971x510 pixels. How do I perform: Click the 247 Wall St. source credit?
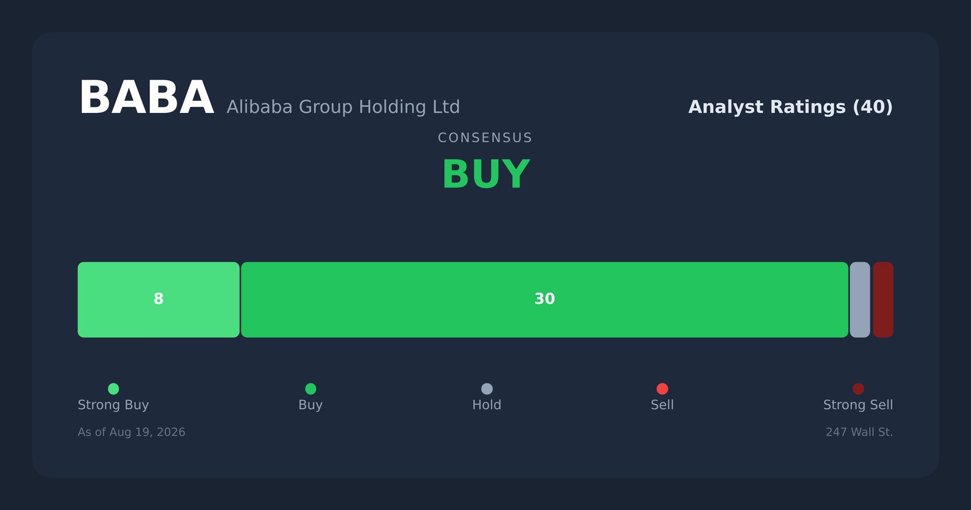point(859,432)
